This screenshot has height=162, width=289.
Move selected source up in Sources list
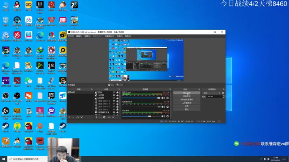[109, 117]
